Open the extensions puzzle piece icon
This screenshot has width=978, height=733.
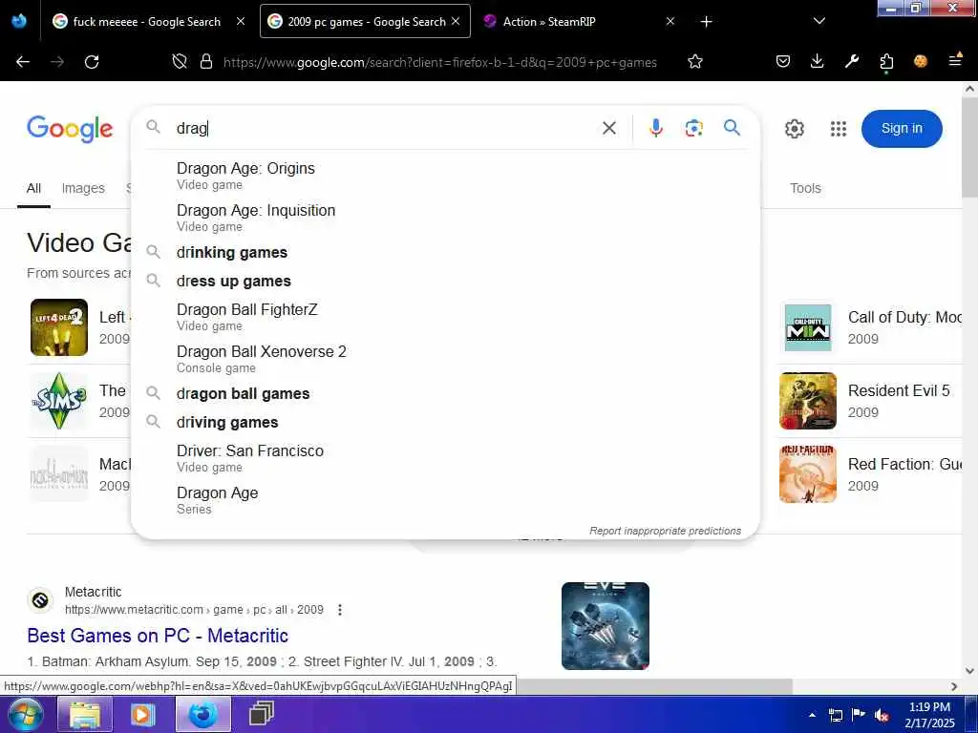pyautogui.click(x=886, y=62)
